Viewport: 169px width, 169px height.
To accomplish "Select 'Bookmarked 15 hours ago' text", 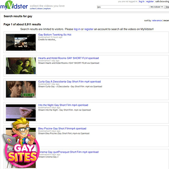I will 50,37.
